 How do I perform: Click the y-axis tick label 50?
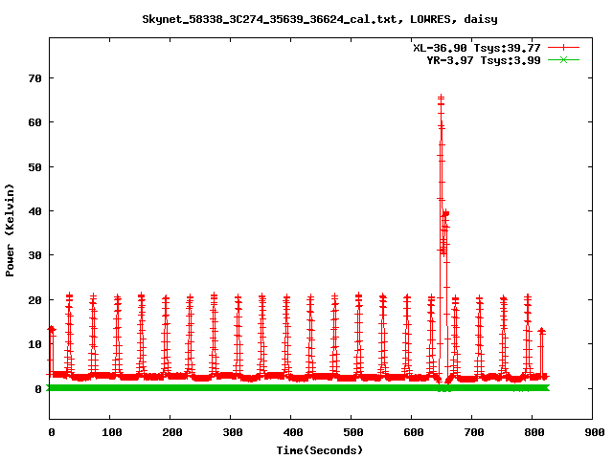pos(34,167)
